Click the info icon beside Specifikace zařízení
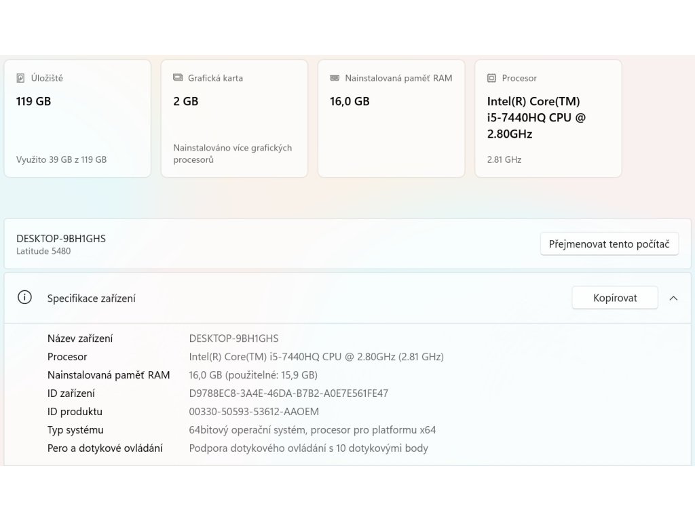Image resolution: width=695 pixels, height=521 pixels. 24,298
